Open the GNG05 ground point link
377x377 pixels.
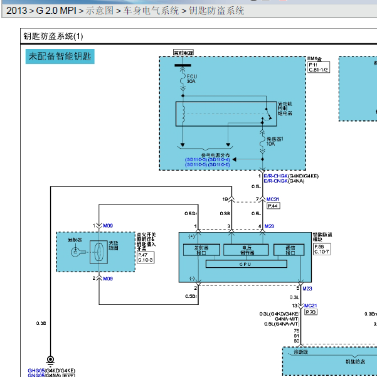(36, 375)
